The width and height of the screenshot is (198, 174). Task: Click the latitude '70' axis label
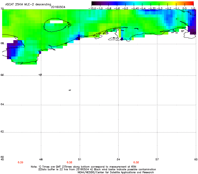pos(2,9)
